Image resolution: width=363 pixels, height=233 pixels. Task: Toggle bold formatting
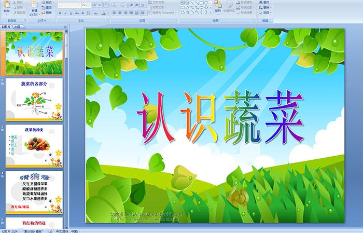(60, 13)
